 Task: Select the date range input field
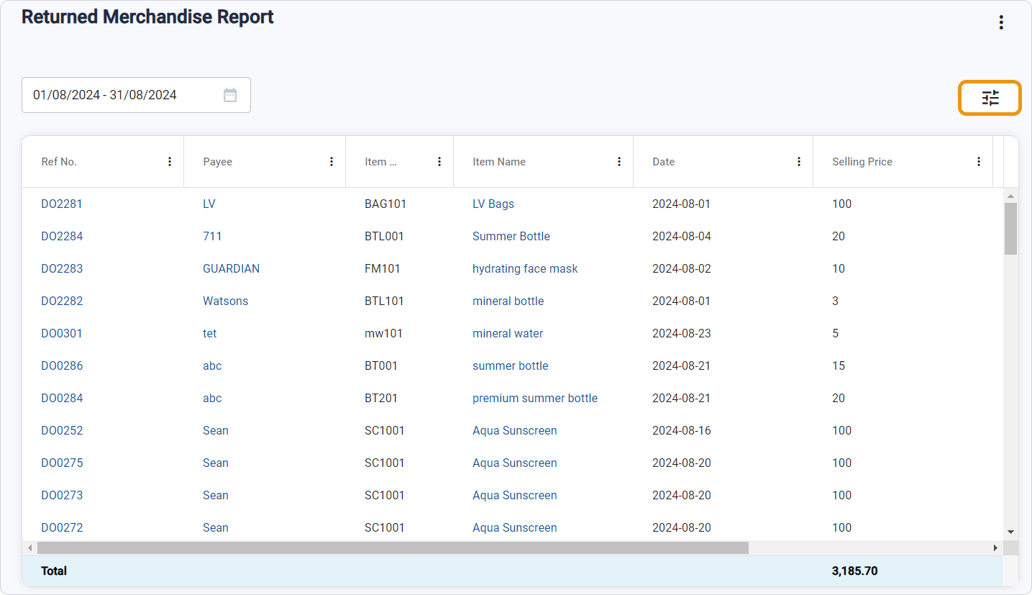click(x=136, y=95)
